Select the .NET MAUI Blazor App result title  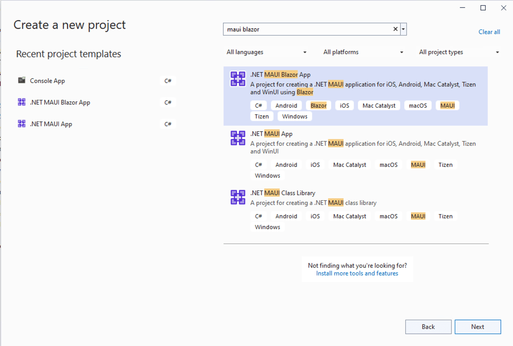280,75
